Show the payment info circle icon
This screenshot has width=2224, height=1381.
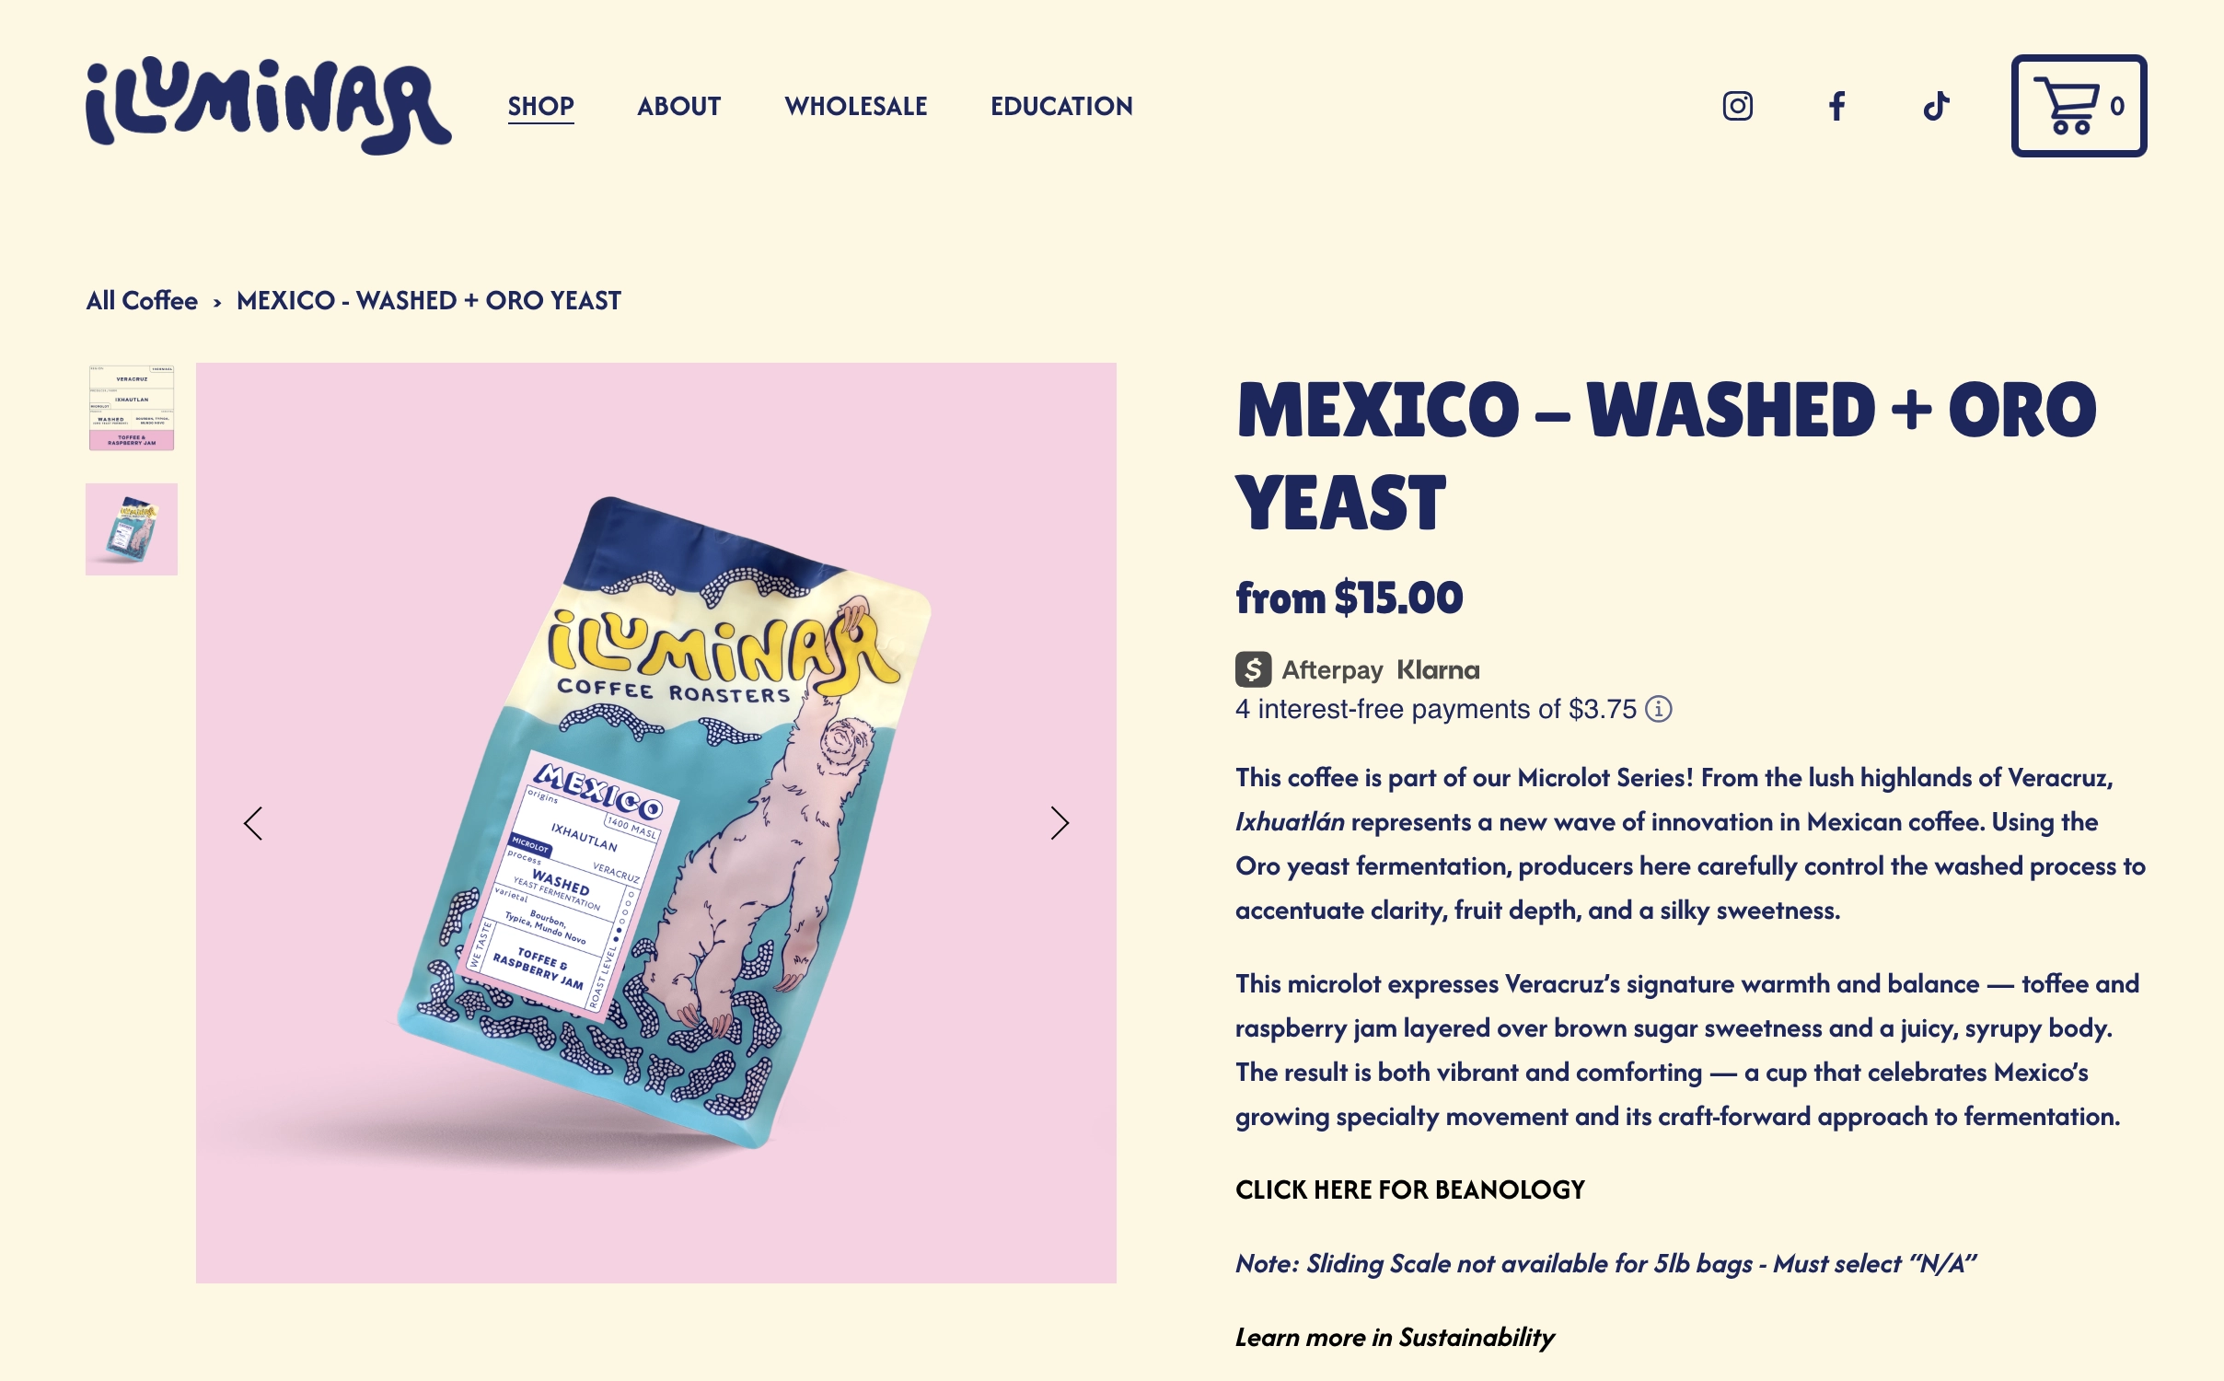point(1659,709)
